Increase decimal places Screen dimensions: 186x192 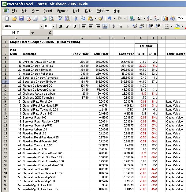[x=135, y=26]
